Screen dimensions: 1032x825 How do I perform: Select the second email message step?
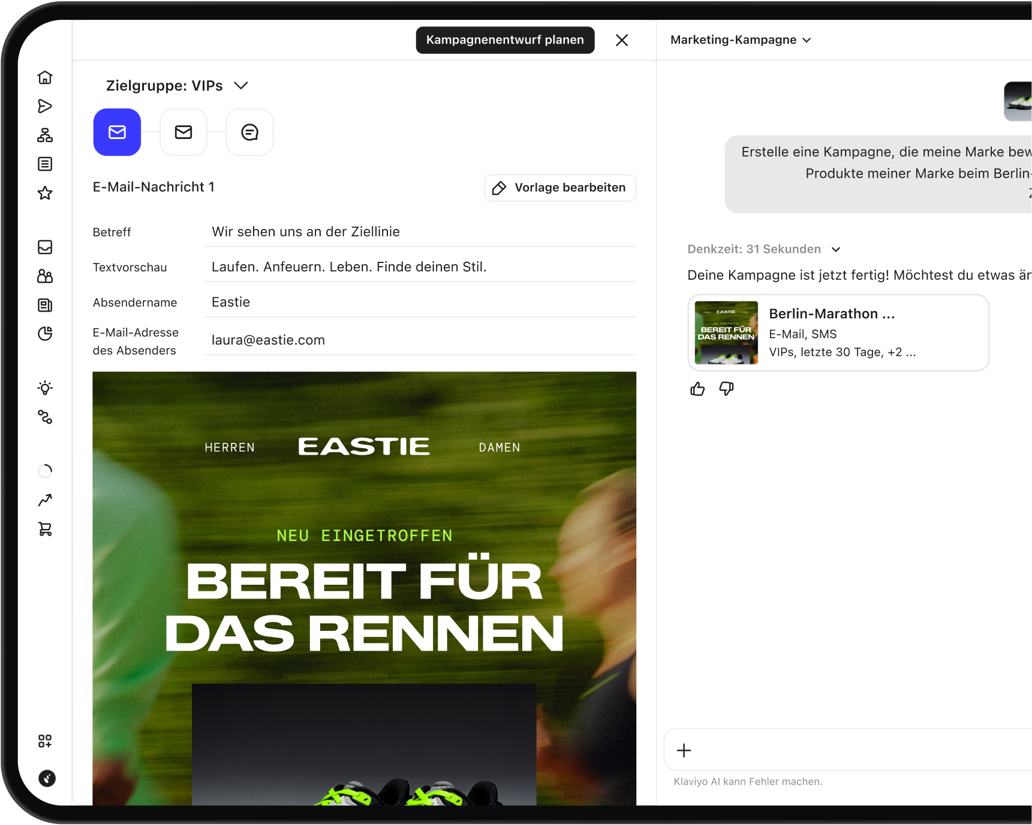pyautogui.click(x=183, y=132)
